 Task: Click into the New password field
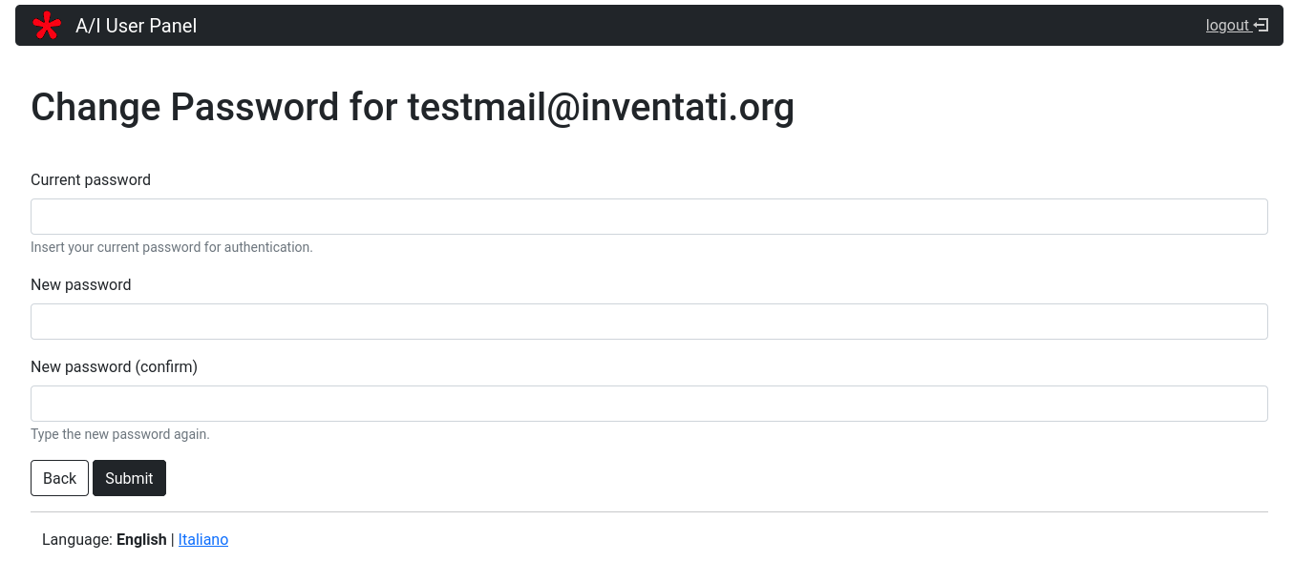(x=649, y=322)
